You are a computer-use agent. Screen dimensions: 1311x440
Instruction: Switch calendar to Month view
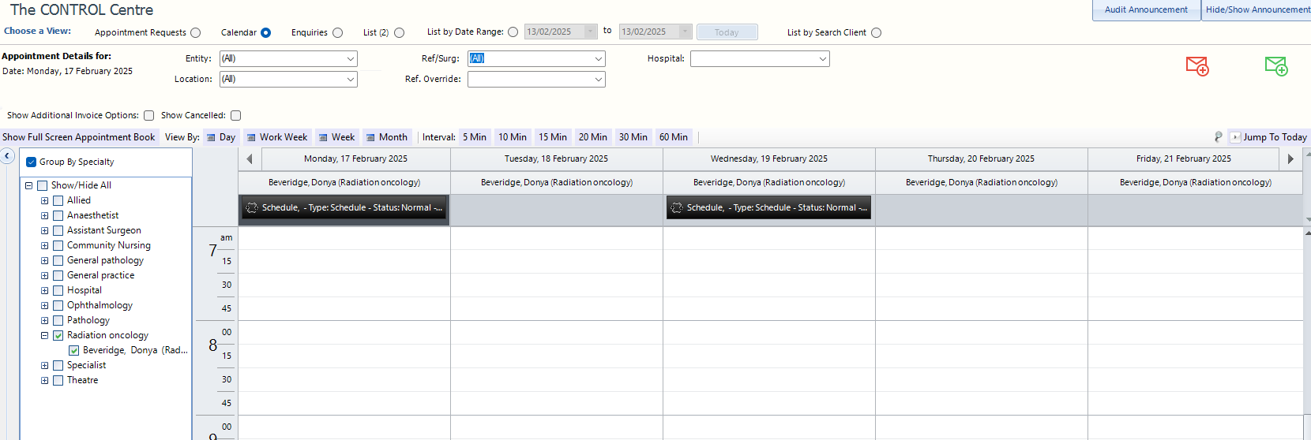(x=387, y=137)
